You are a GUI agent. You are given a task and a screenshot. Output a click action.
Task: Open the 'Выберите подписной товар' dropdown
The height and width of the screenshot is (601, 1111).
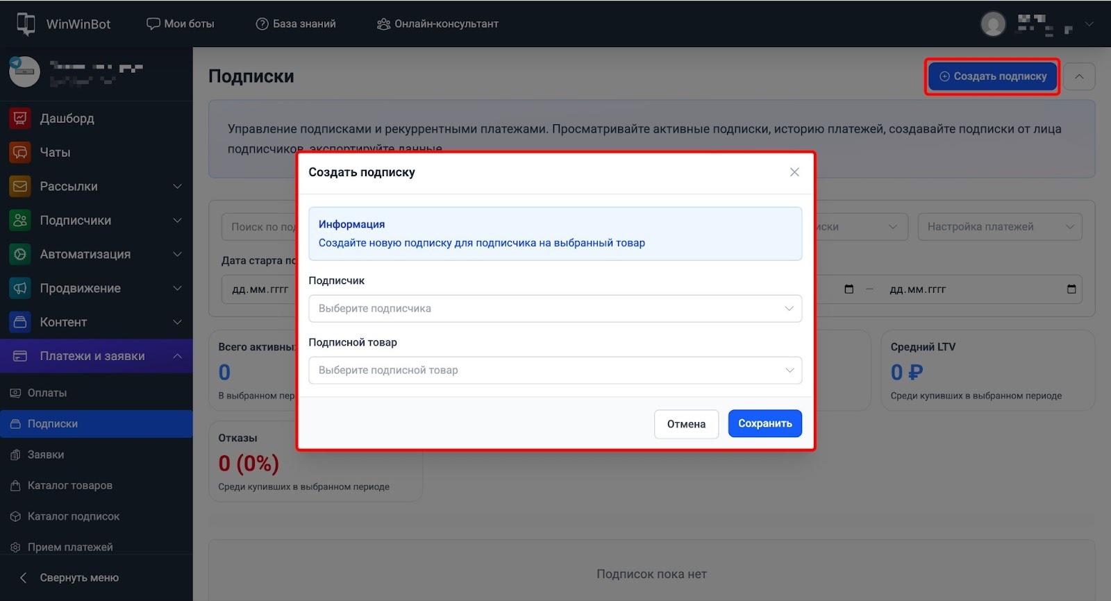point(555,371)
